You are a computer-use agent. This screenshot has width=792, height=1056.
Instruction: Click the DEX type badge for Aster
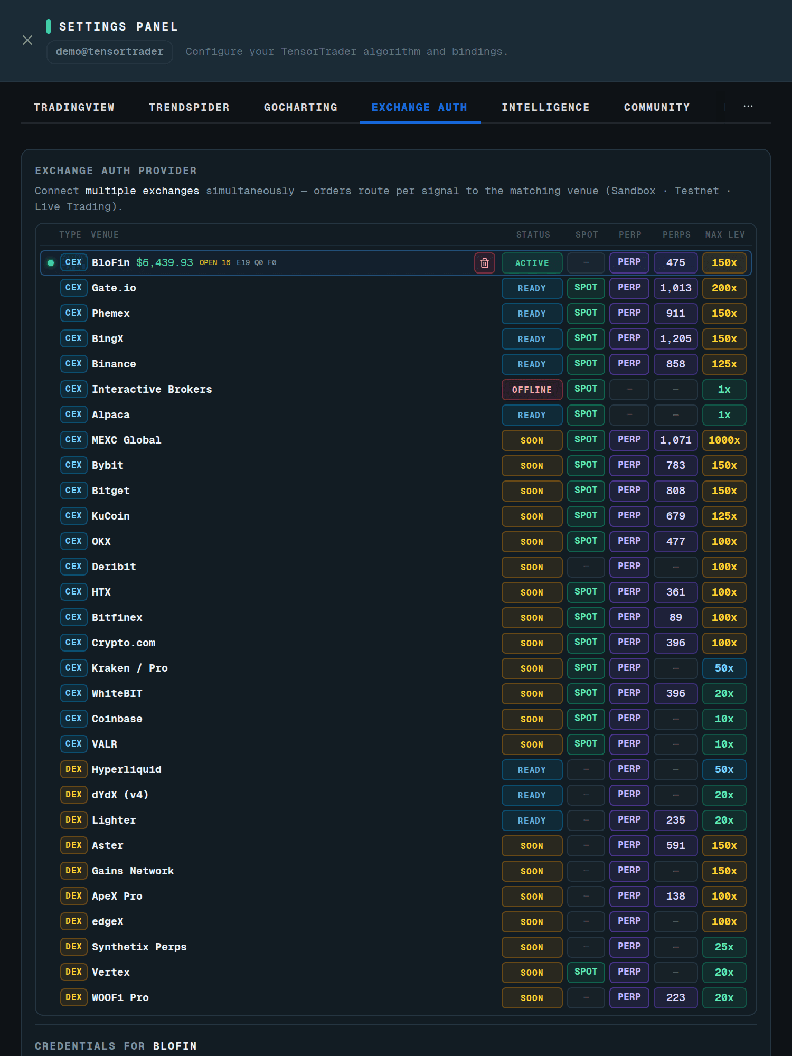point(73,846)
